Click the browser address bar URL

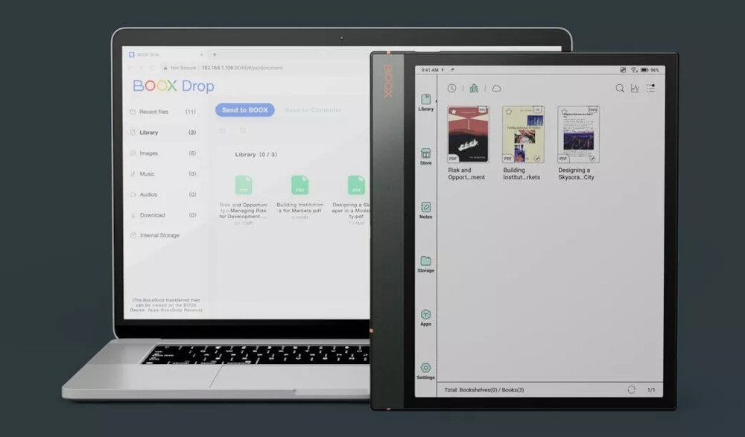coord(242,68)
